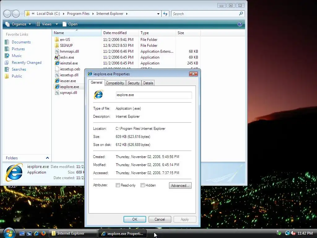317x238 pixels.
Task: Click the network tray icon
Action: click(287, 233)
